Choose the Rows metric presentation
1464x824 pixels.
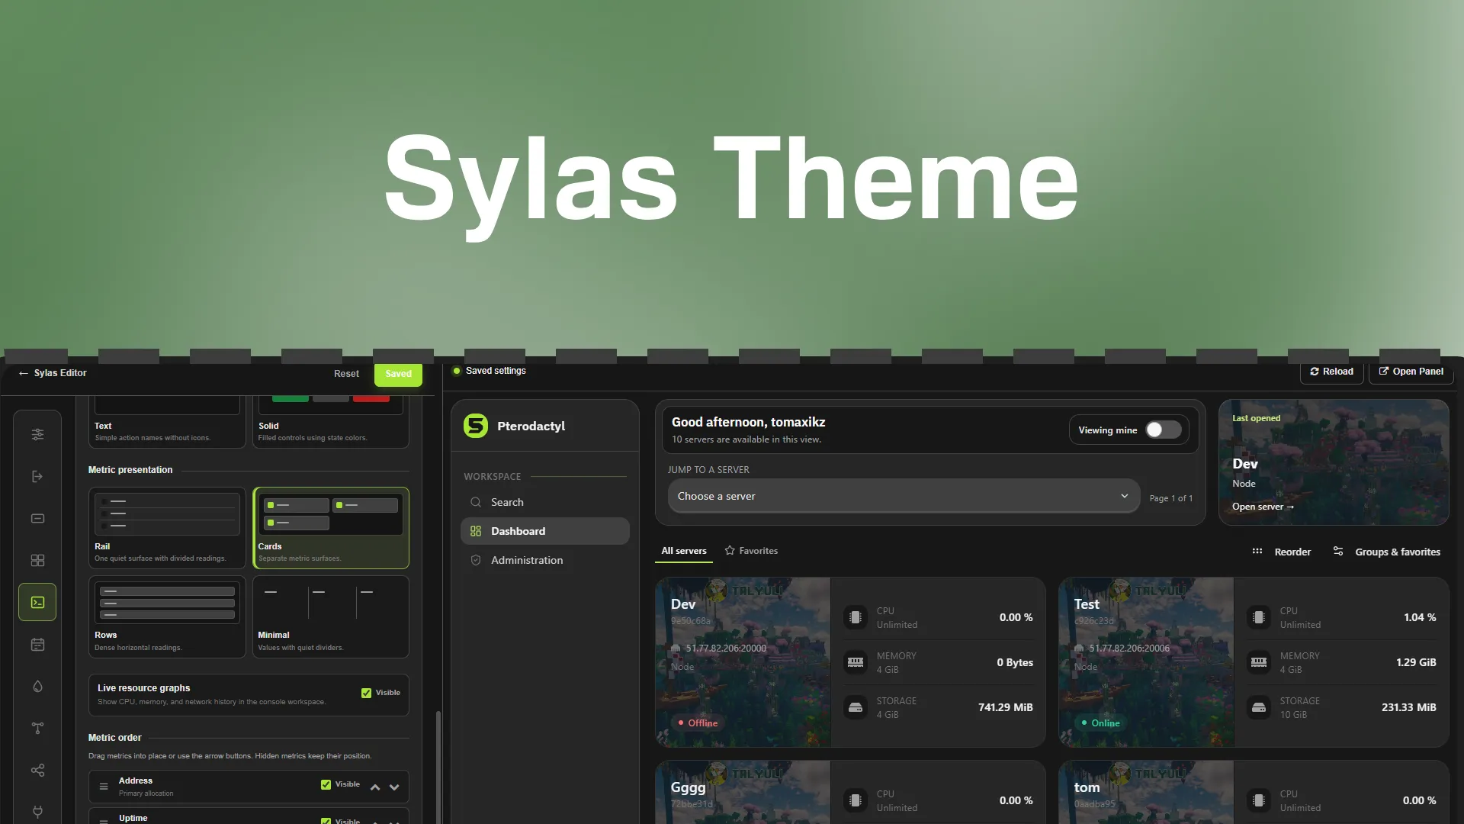coord(167,616)
